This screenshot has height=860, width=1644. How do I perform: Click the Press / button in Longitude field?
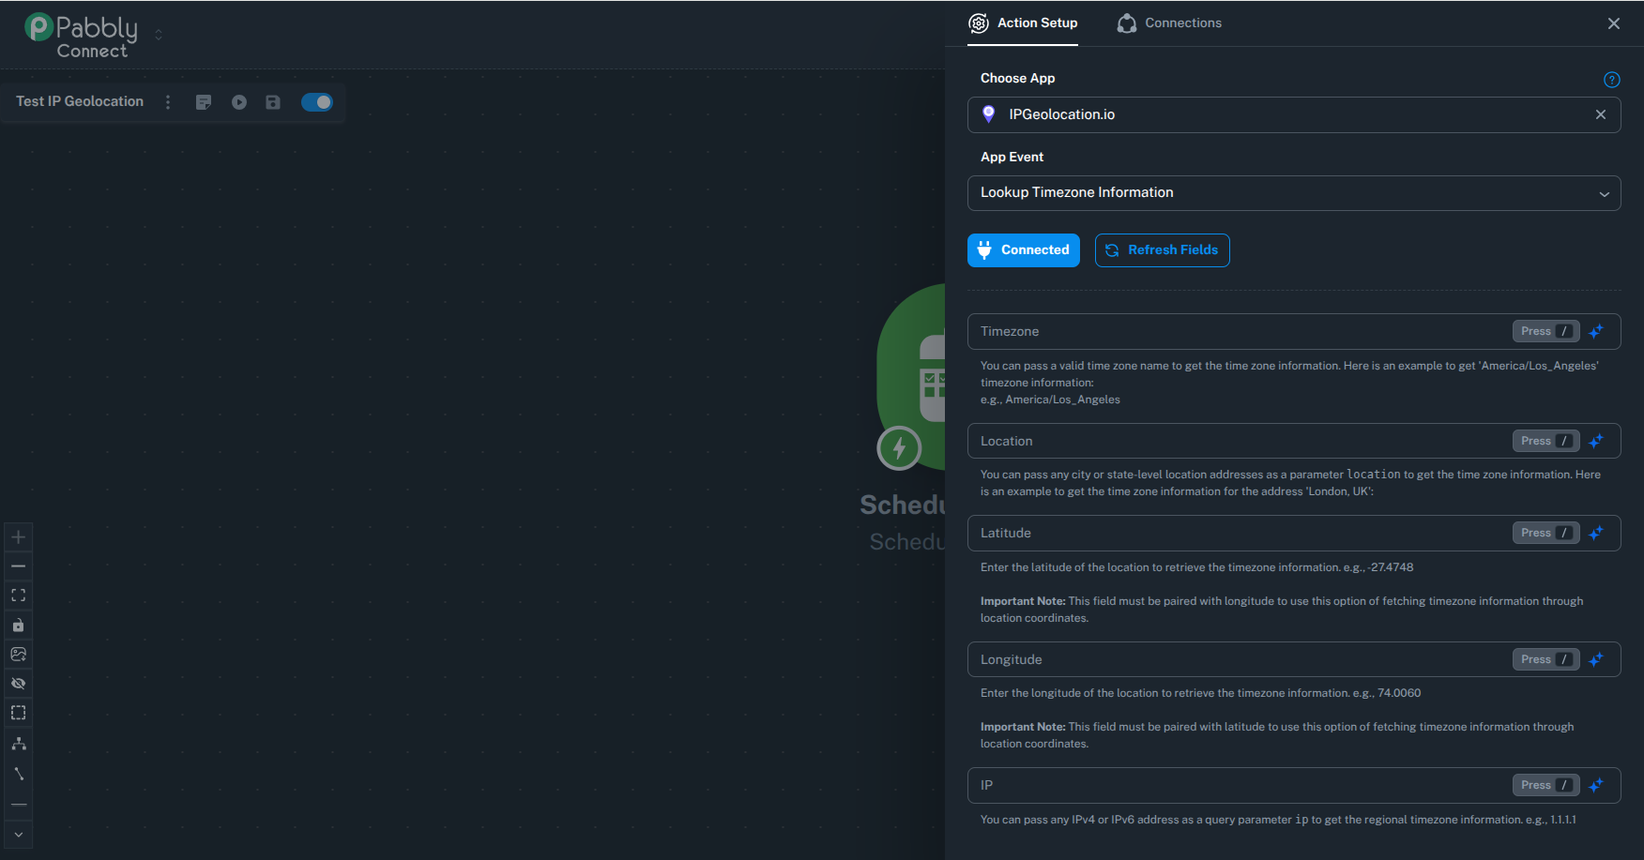1546,659
